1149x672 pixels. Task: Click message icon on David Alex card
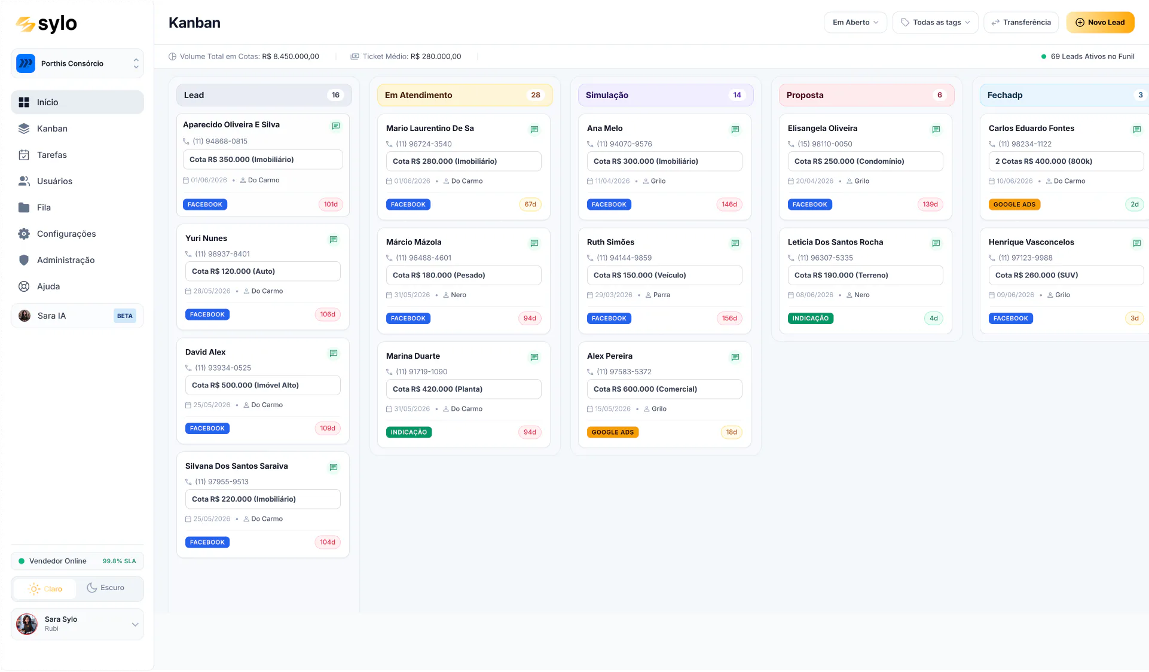pos(334,353)
